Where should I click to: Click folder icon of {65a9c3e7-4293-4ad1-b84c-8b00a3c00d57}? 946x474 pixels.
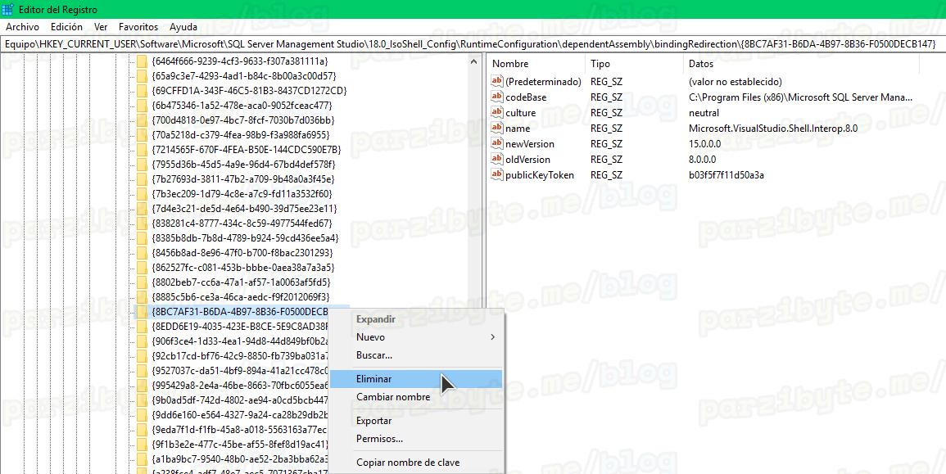142,76
